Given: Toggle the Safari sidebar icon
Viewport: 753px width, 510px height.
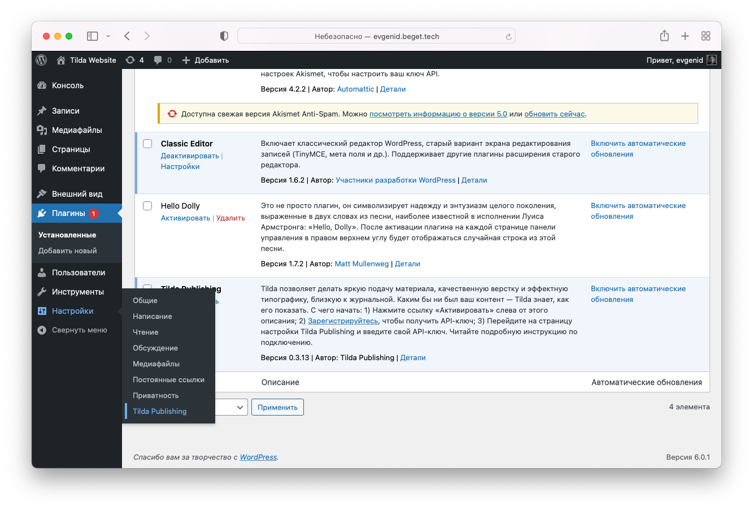Looking at the screenshot, I should click(92, 36).
